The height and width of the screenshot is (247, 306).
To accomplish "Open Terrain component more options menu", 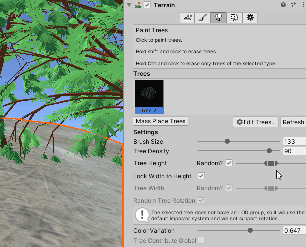I will tap(303, 5).
